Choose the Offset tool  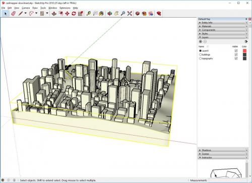pyautogui.click(x=60, y=14)
